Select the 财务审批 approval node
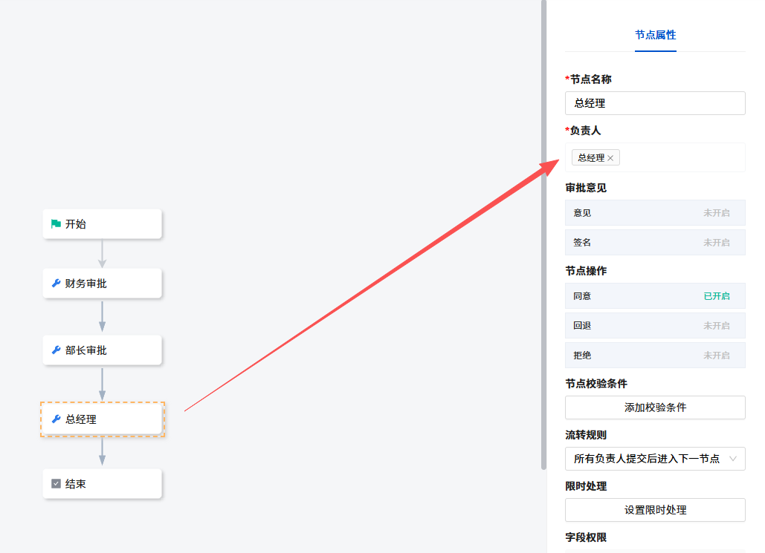This screenshot has width=765, height=553. [x=102, y=283]
